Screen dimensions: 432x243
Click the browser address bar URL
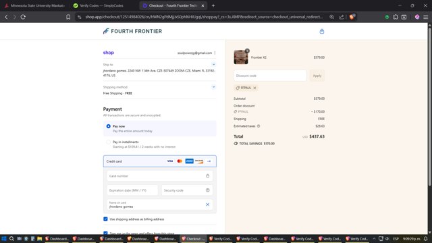coord(204,17)
